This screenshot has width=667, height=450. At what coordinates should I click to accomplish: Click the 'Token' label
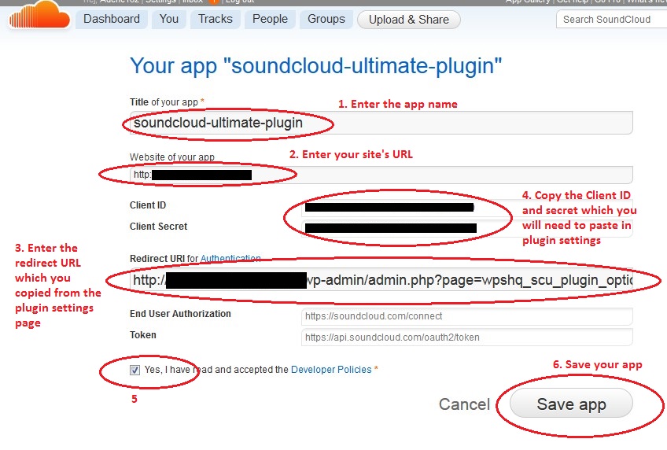click(x=143, y=334)
